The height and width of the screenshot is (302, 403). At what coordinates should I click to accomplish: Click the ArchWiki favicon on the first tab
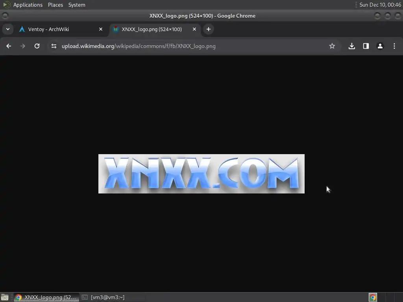(22, 29)
